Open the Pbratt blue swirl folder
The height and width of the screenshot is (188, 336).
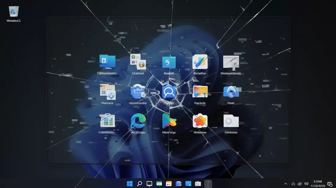tap(231, 92)
